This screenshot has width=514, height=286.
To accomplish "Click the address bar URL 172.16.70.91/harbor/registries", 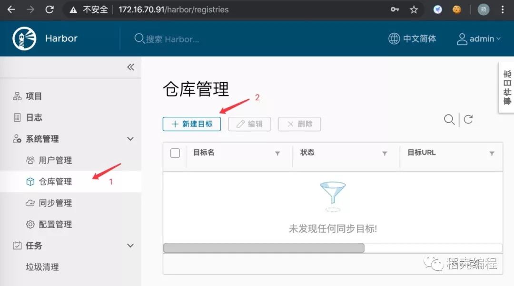I will point(173,10).
